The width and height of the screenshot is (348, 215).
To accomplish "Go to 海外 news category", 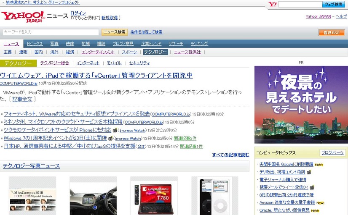I will 54,52.
